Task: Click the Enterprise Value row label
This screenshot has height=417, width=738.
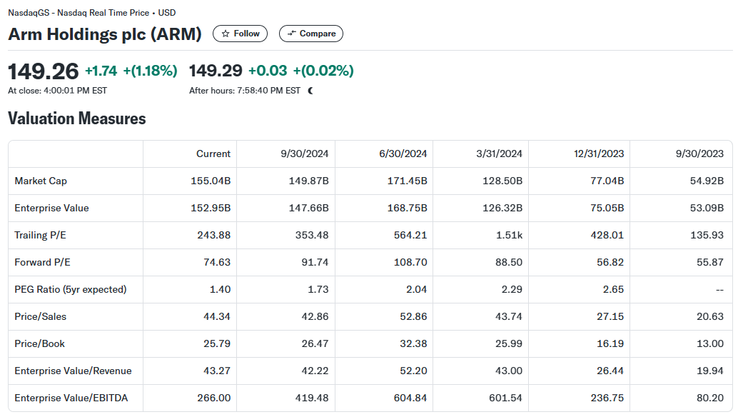Action: coord(51,208)
